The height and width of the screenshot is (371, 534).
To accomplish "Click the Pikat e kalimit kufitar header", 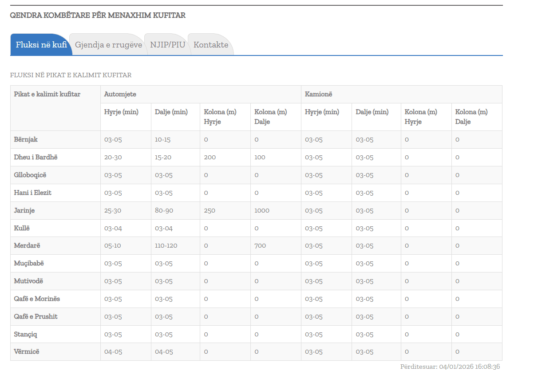I will click(x=47, y=94).
